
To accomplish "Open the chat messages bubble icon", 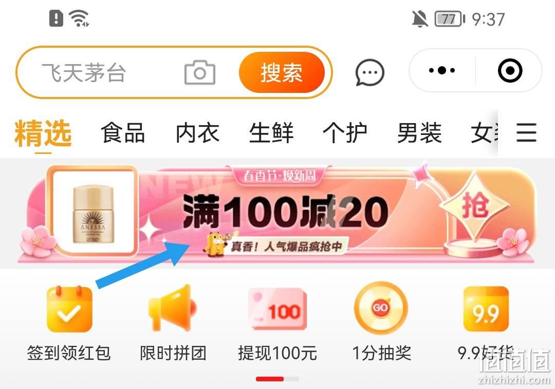I will (x=369, y=72).
